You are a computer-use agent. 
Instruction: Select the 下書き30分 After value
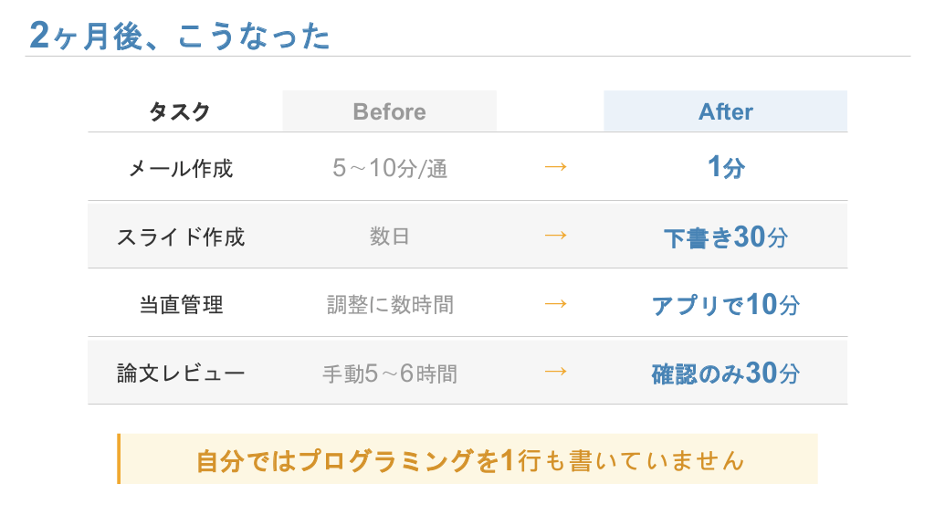click(x=725, y=237)
